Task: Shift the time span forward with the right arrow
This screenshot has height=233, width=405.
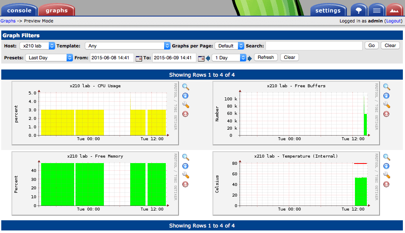Action: 249,58
